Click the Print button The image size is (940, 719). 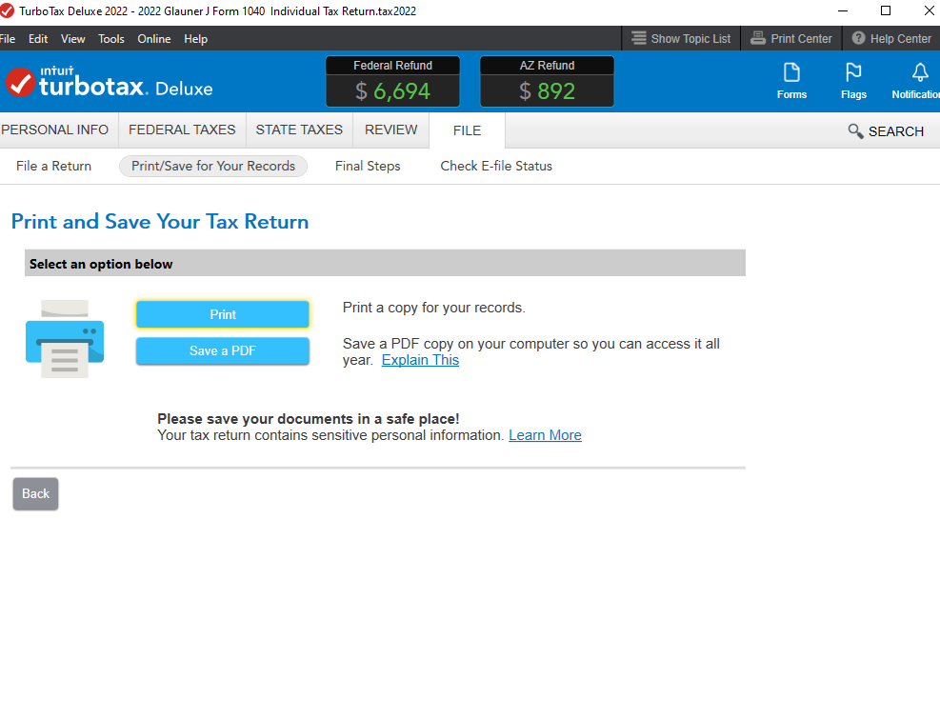223,314
